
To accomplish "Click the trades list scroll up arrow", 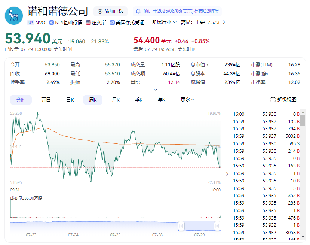I will coord(303,112).
